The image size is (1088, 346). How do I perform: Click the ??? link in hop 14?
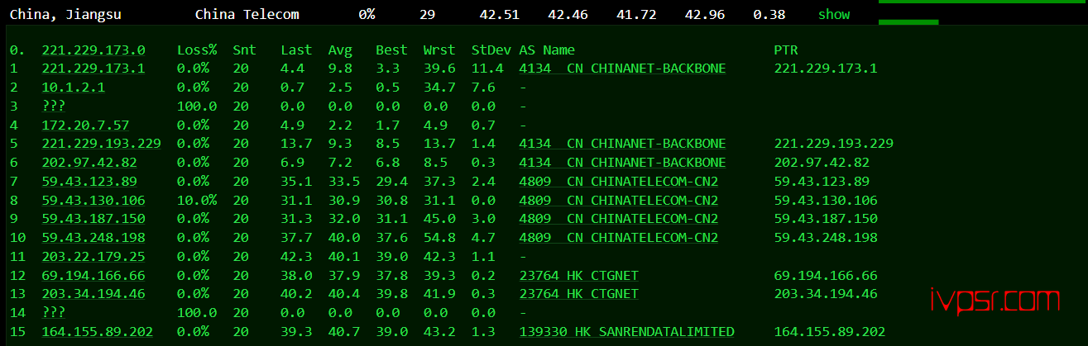coord(54,313)
